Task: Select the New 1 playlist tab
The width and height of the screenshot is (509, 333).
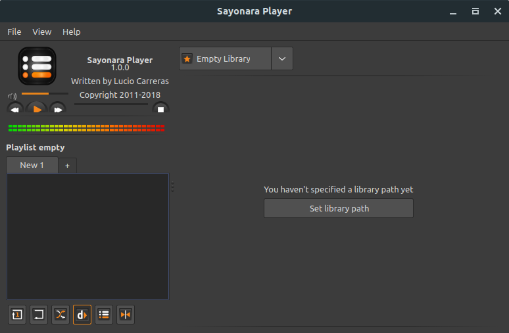Action: tap(32, 165)
